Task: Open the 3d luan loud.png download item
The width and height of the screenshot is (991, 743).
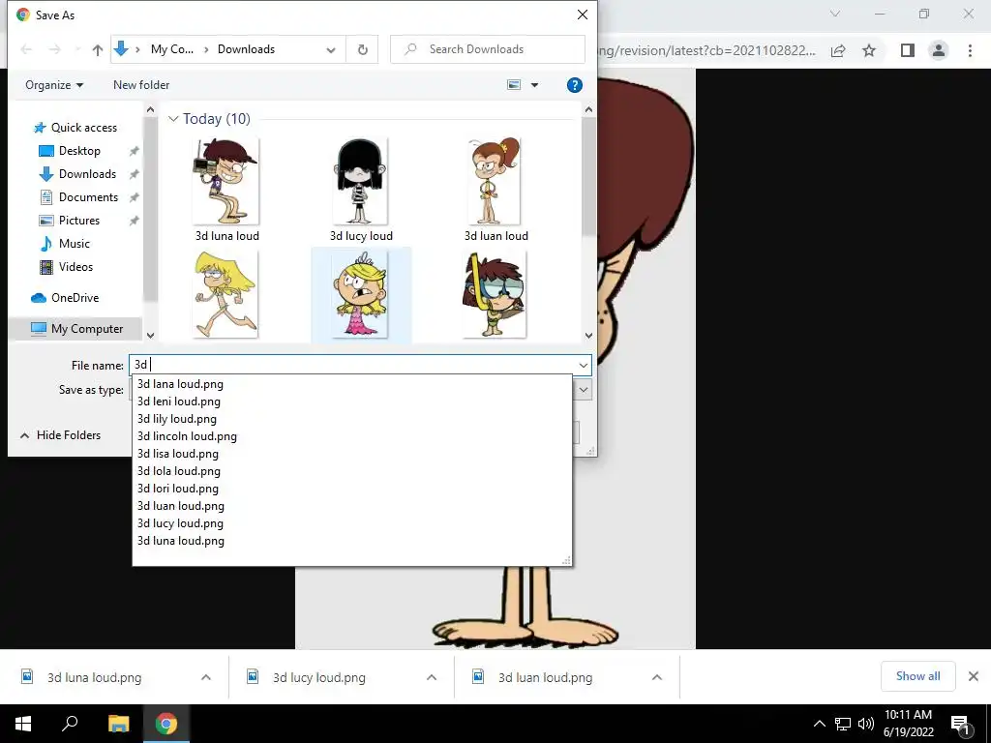Action: pos(545,677)
